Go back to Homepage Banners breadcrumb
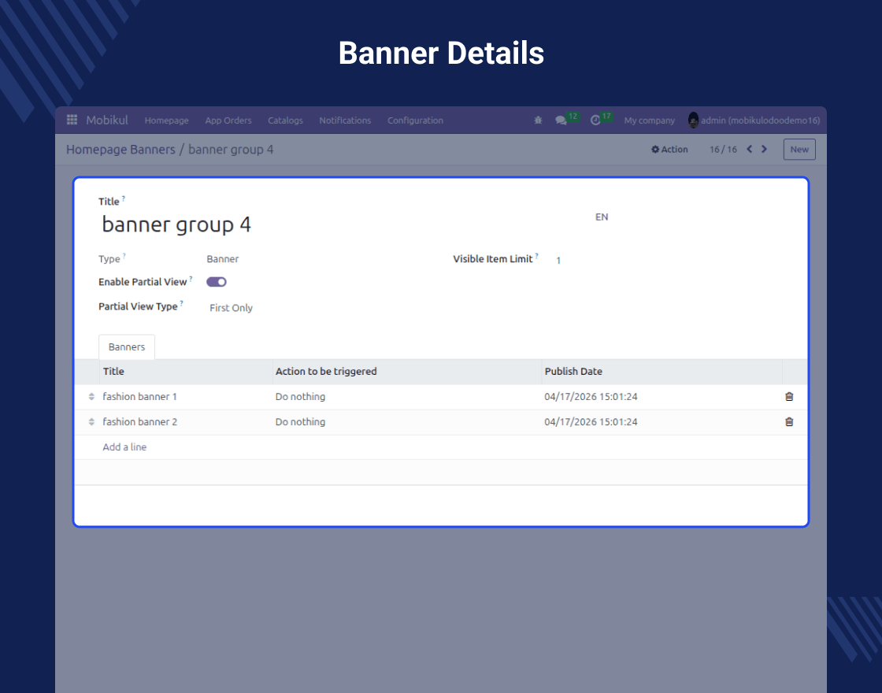The image size is (882, 693). click(x=120, y=149)
